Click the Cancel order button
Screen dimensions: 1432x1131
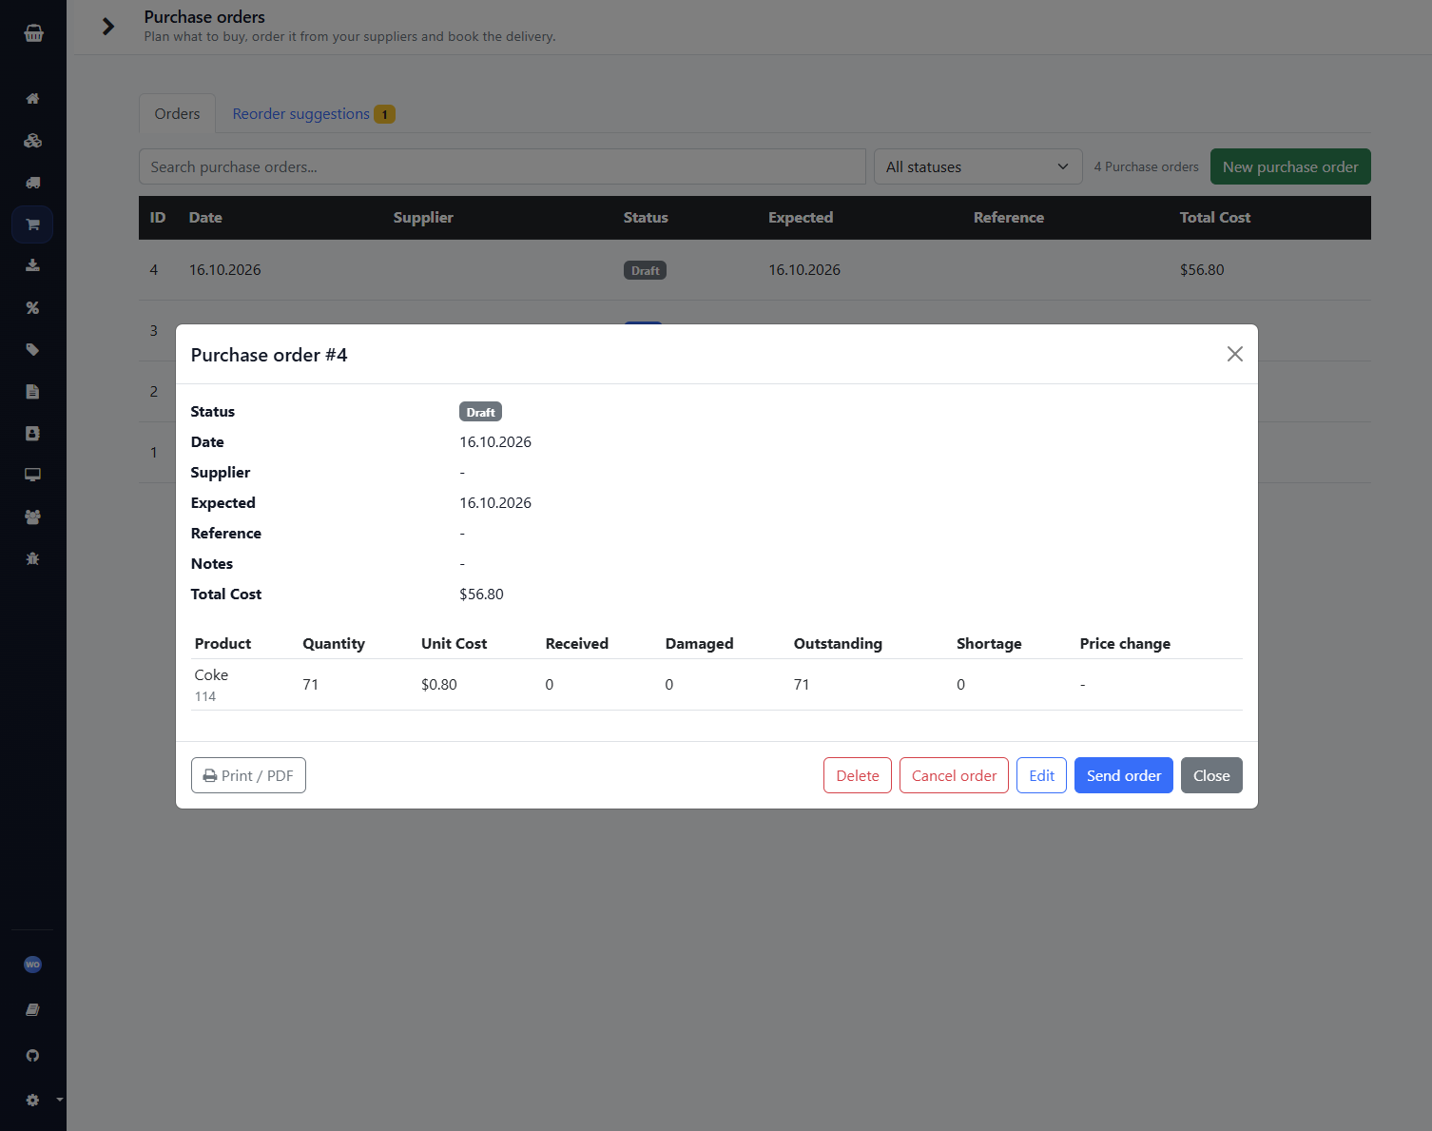click(x=954, y=775)
